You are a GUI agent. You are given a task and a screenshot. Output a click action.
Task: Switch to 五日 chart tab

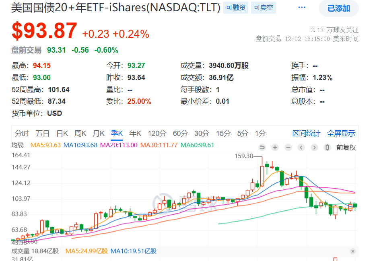point(42,133)
